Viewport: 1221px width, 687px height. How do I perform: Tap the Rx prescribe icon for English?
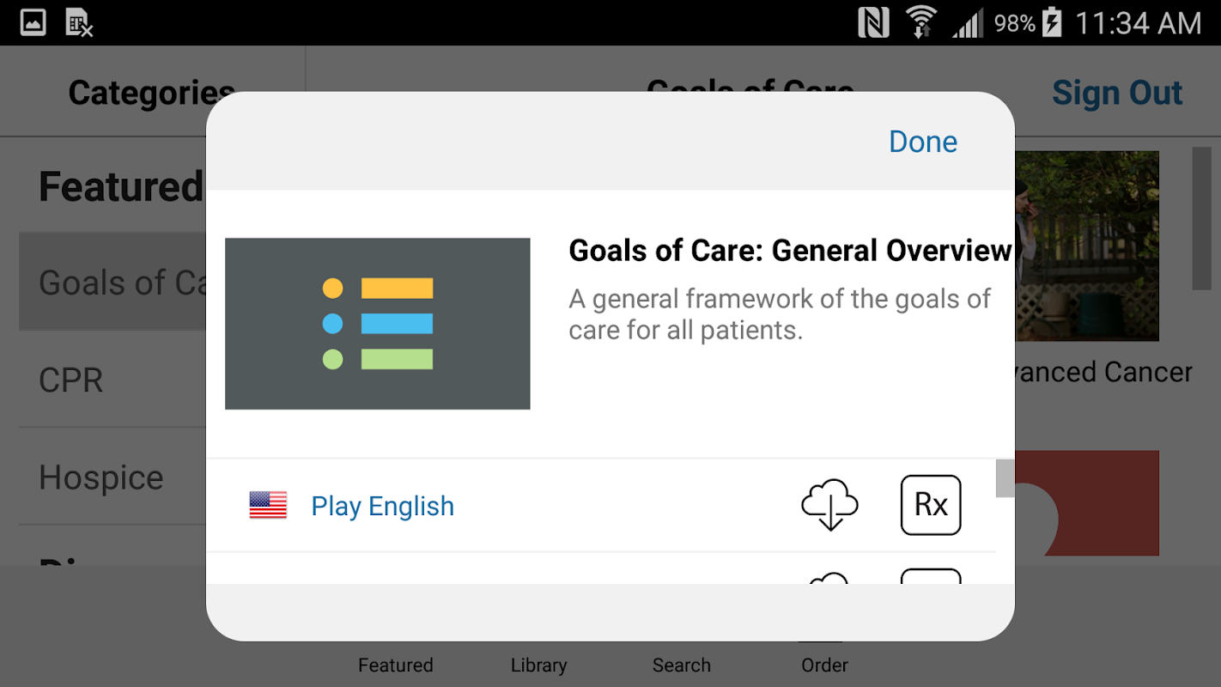pyautogui.click(x=931, y=505)
